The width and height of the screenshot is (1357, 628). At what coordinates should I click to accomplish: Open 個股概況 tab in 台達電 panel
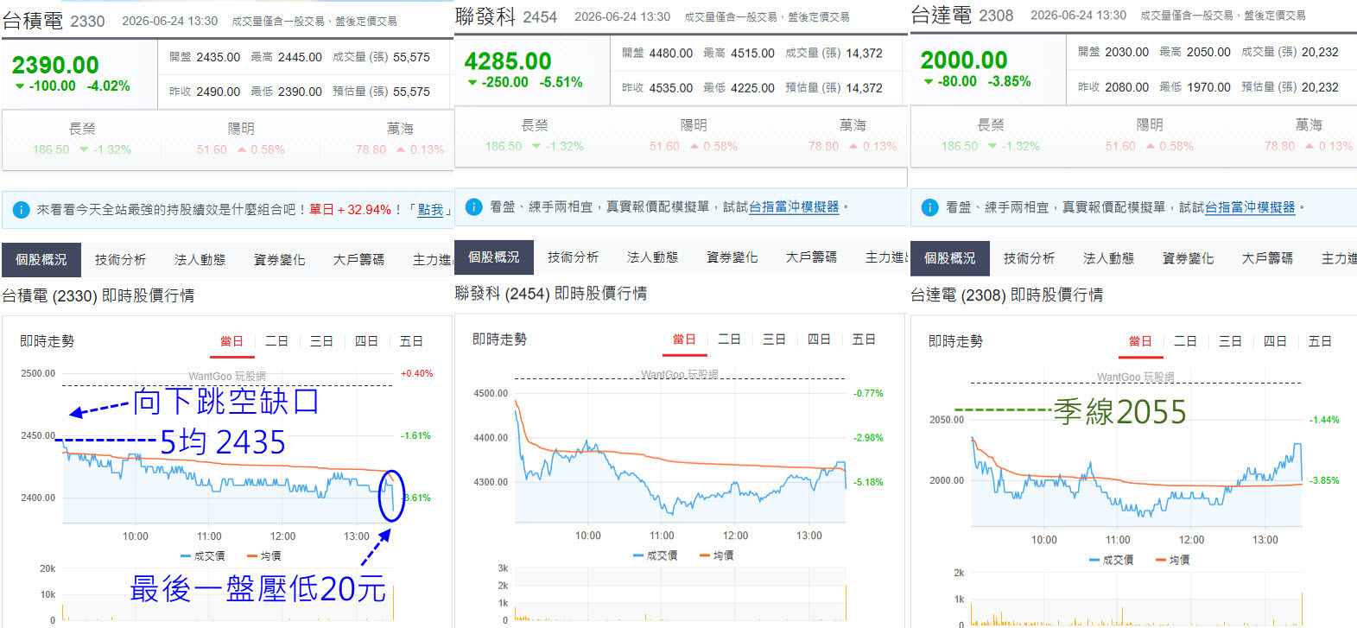(949, 258)
